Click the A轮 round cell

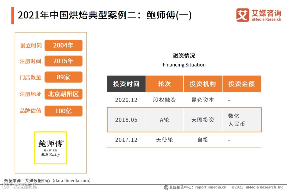(x=164, y=120)
